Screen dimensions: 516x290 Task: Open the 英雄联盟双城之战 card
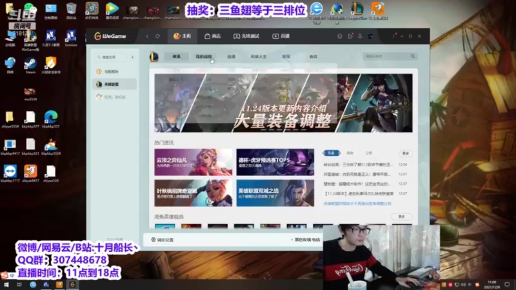point(275,193)
